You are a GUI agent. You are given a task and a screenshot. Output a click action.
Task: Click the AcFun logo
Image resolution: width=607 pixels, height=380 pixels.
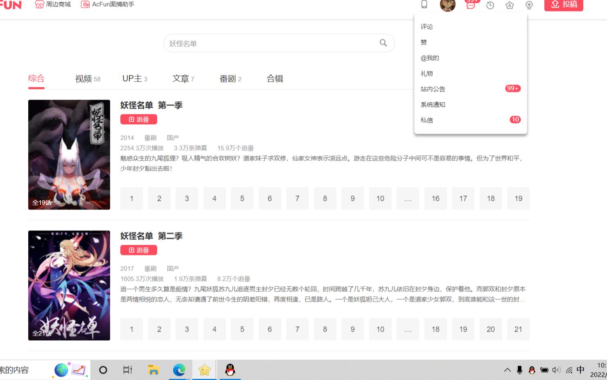tap(11, 5)
